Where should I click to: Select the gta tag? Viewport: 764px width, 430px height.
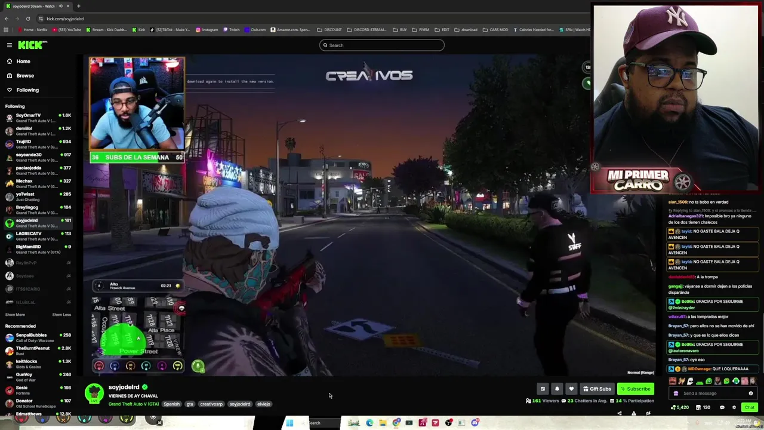tap(190, 404)
